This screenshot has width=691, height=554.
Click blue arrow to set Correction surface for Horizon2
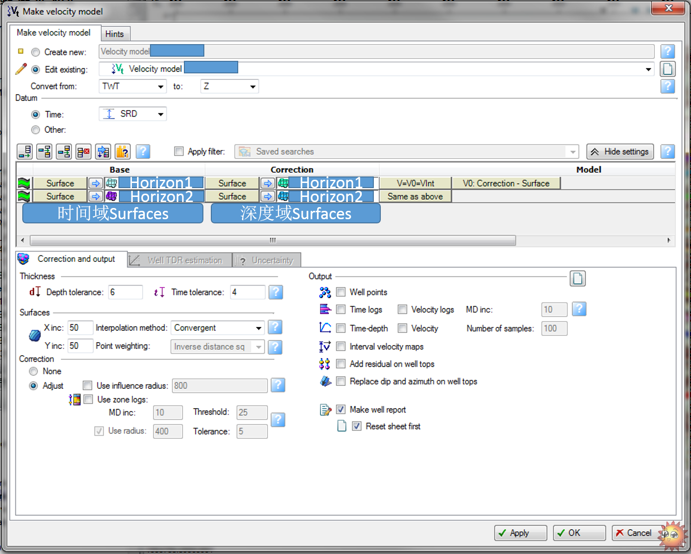click(x=267, y=196)
